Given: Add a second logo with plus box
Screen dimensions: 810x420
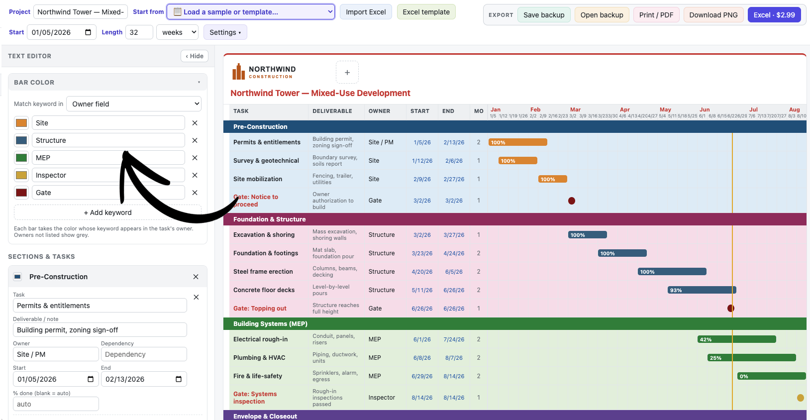Looking at the screenshot, I should (x=347, y=72).
